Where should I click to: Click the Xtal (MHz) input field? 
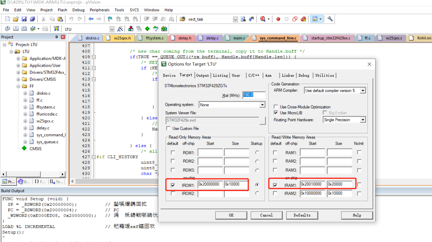point(254,95)
